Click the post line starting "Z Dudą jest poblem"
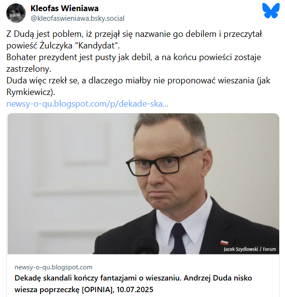 tap(134, 34)
